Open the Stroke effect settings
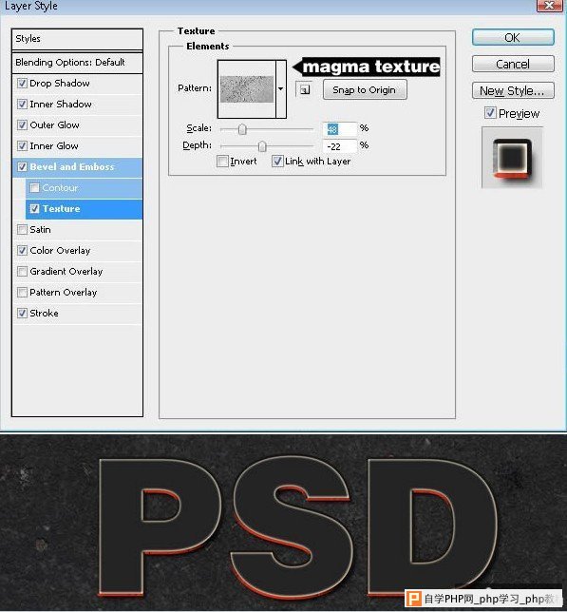The width and height of the screenshot is (567, 612). [77, 313]
